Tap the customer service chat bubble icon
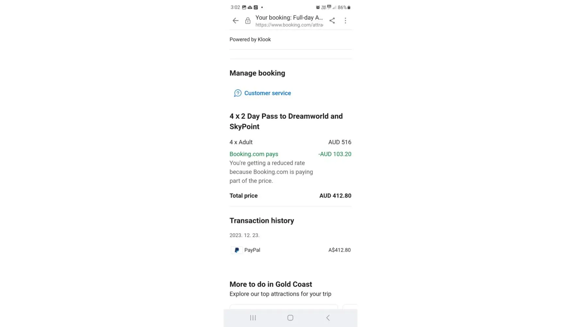This screenshot has width=581, height=327. (x=238, y=93)
